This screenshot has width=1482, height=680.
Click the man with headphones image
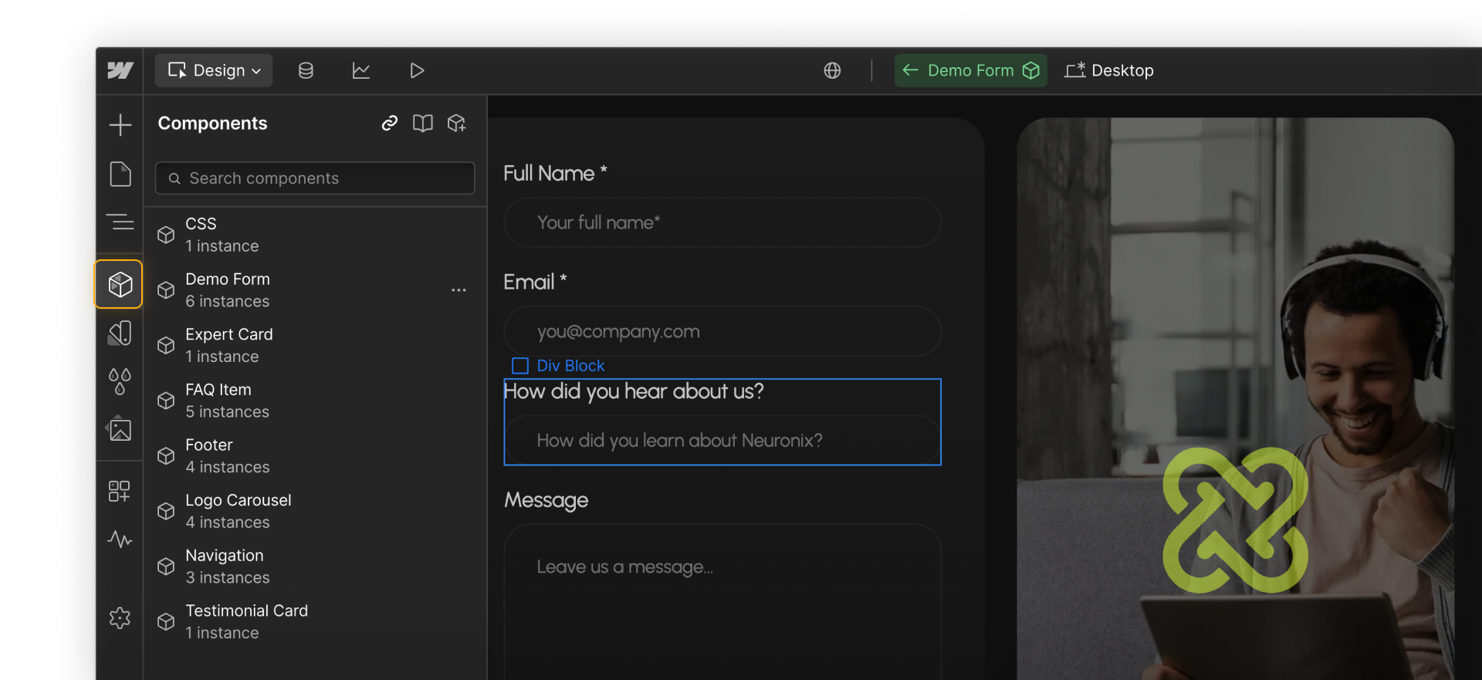tap(1235, 399)
